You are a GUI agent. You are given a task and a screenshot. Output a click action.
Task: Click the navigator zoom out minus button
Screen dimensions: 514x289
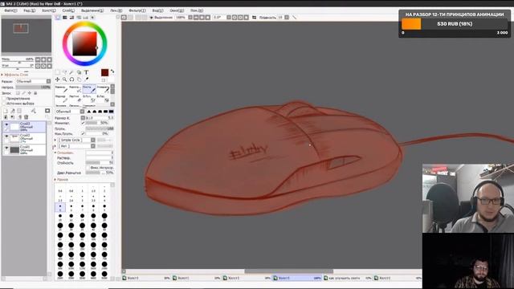coord(38,59)
